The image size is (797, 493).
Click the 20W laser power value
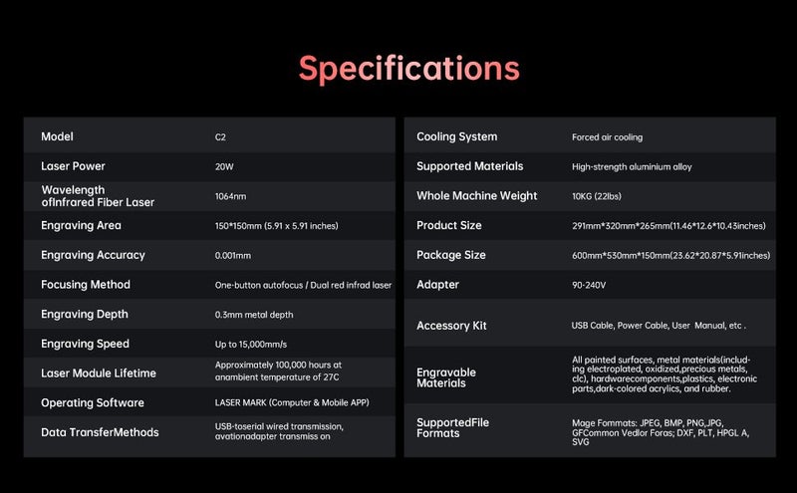tap(224, 166)
